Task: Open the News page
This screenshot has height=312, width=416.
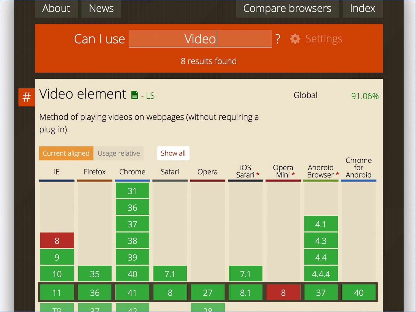Action: [x=101, y=9]
